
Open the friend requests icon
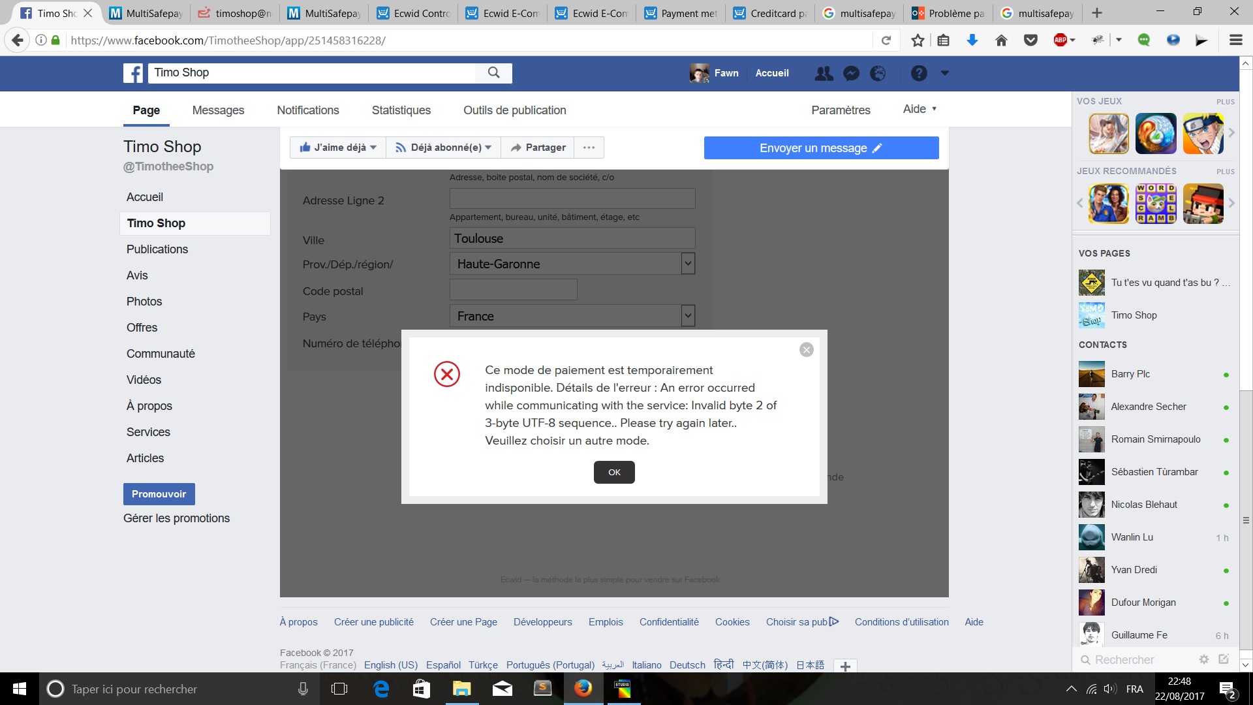tap(824, 73)
